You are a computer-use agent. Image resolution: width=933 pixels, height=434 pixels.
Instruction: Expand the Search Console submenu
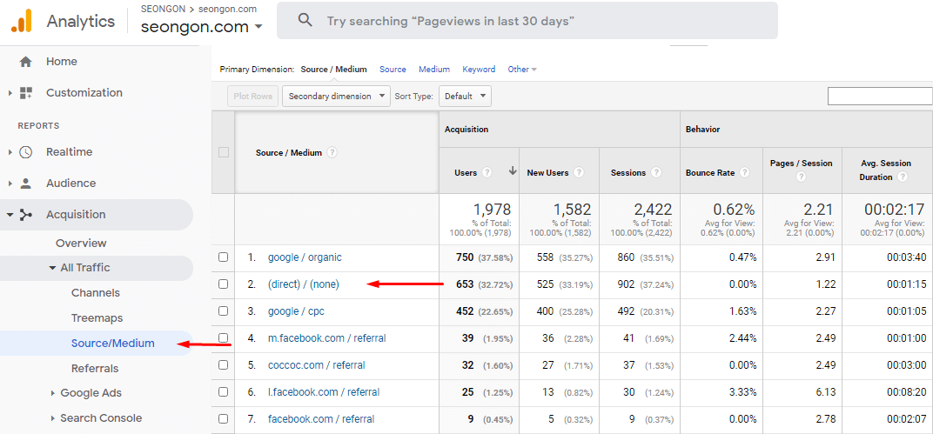tap(52, 418)
